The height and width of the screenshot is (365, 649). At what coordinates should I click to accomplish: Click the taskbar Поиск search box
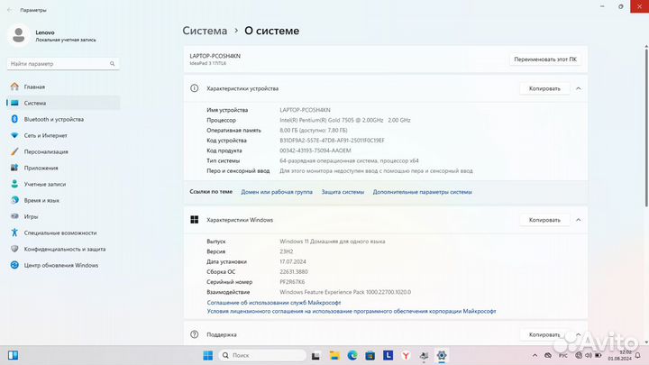(x=262, y=355)
